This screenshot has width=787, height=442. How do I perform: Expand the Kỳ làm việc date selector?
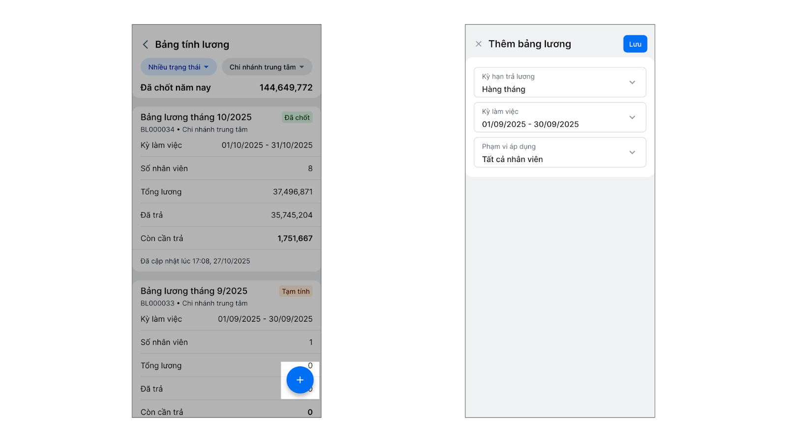[x=559, y=117]
